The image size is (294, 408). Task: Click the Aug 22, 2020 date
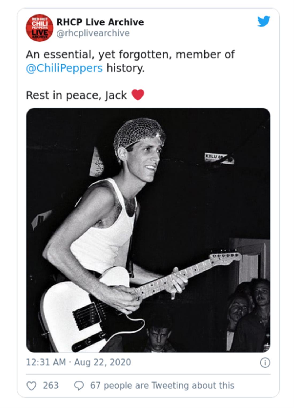pyautogui.click(x=103, y=362)
